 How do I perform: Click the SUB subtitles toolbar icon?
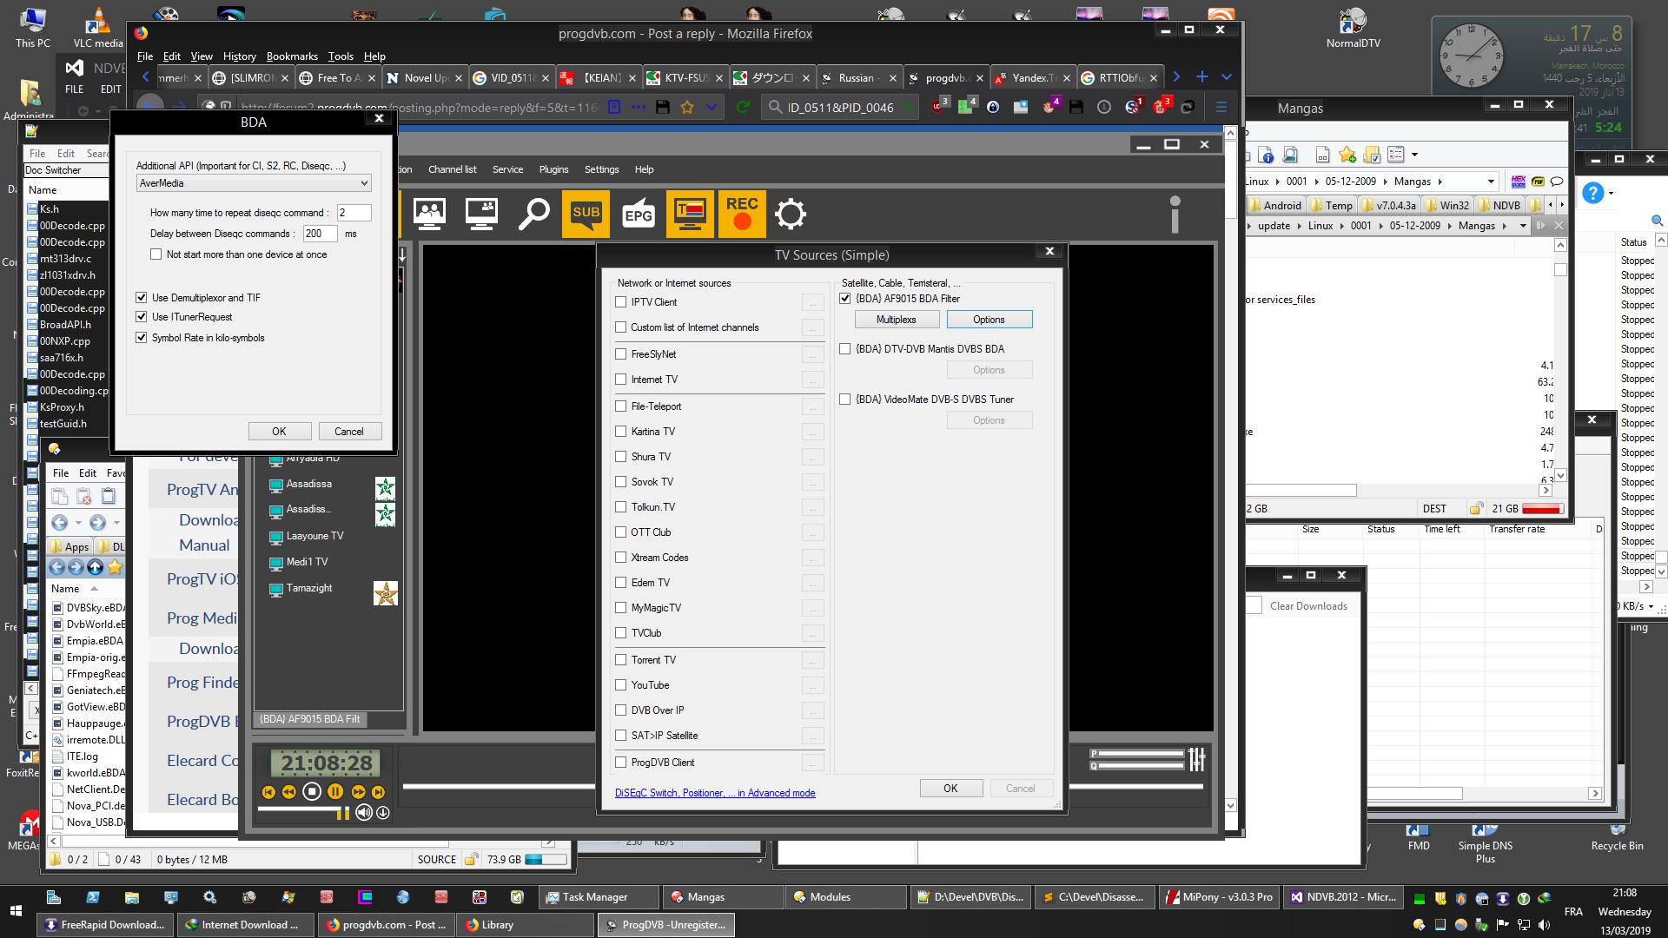(586, 214)
